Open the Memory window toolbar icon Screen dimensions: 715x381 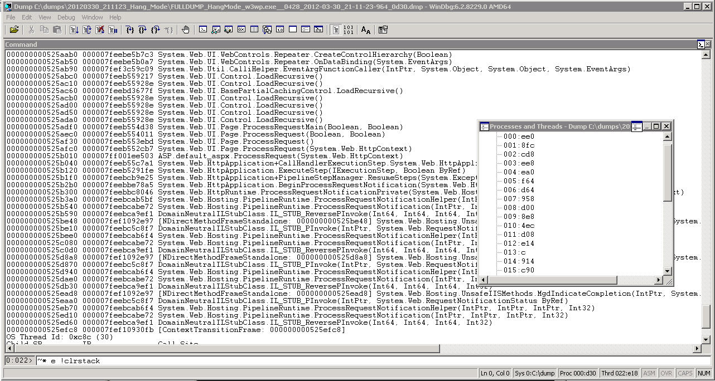pyautogui.click(x=254, y=30)
